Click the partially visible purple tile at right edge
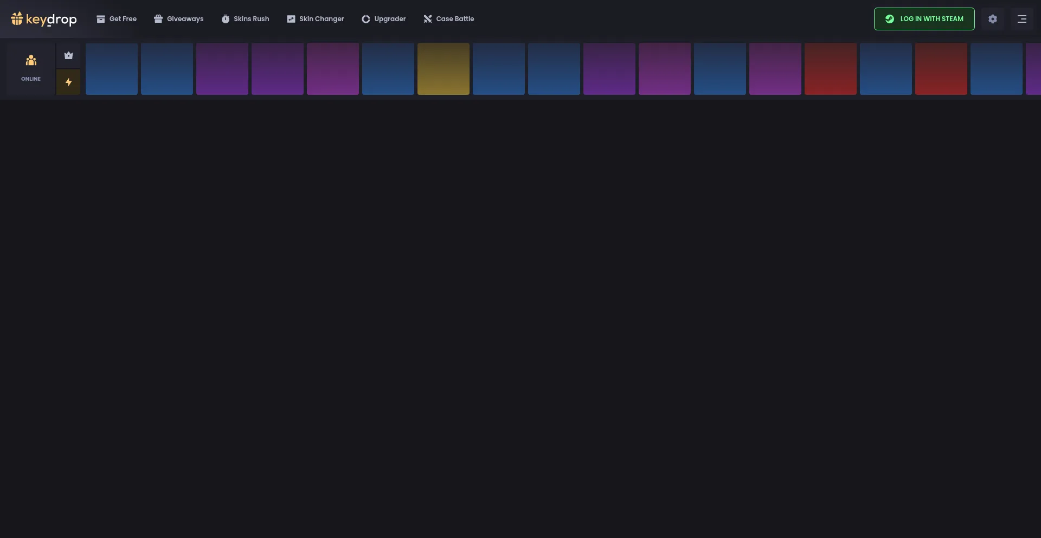 (x=1033, y=69)
